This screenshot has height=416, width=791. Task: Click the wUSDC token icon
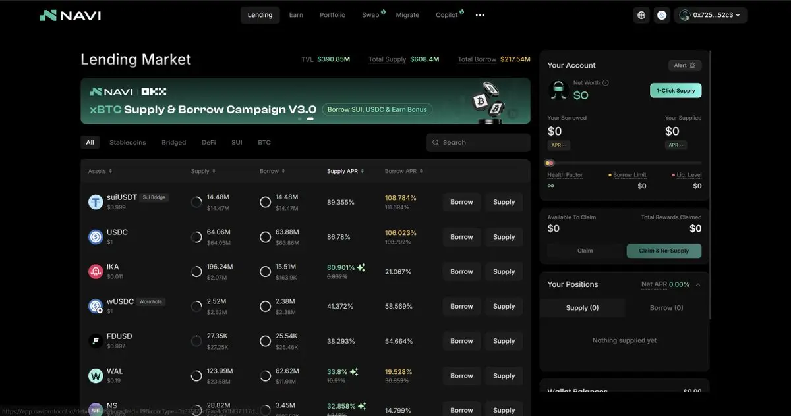pos(96,306)
